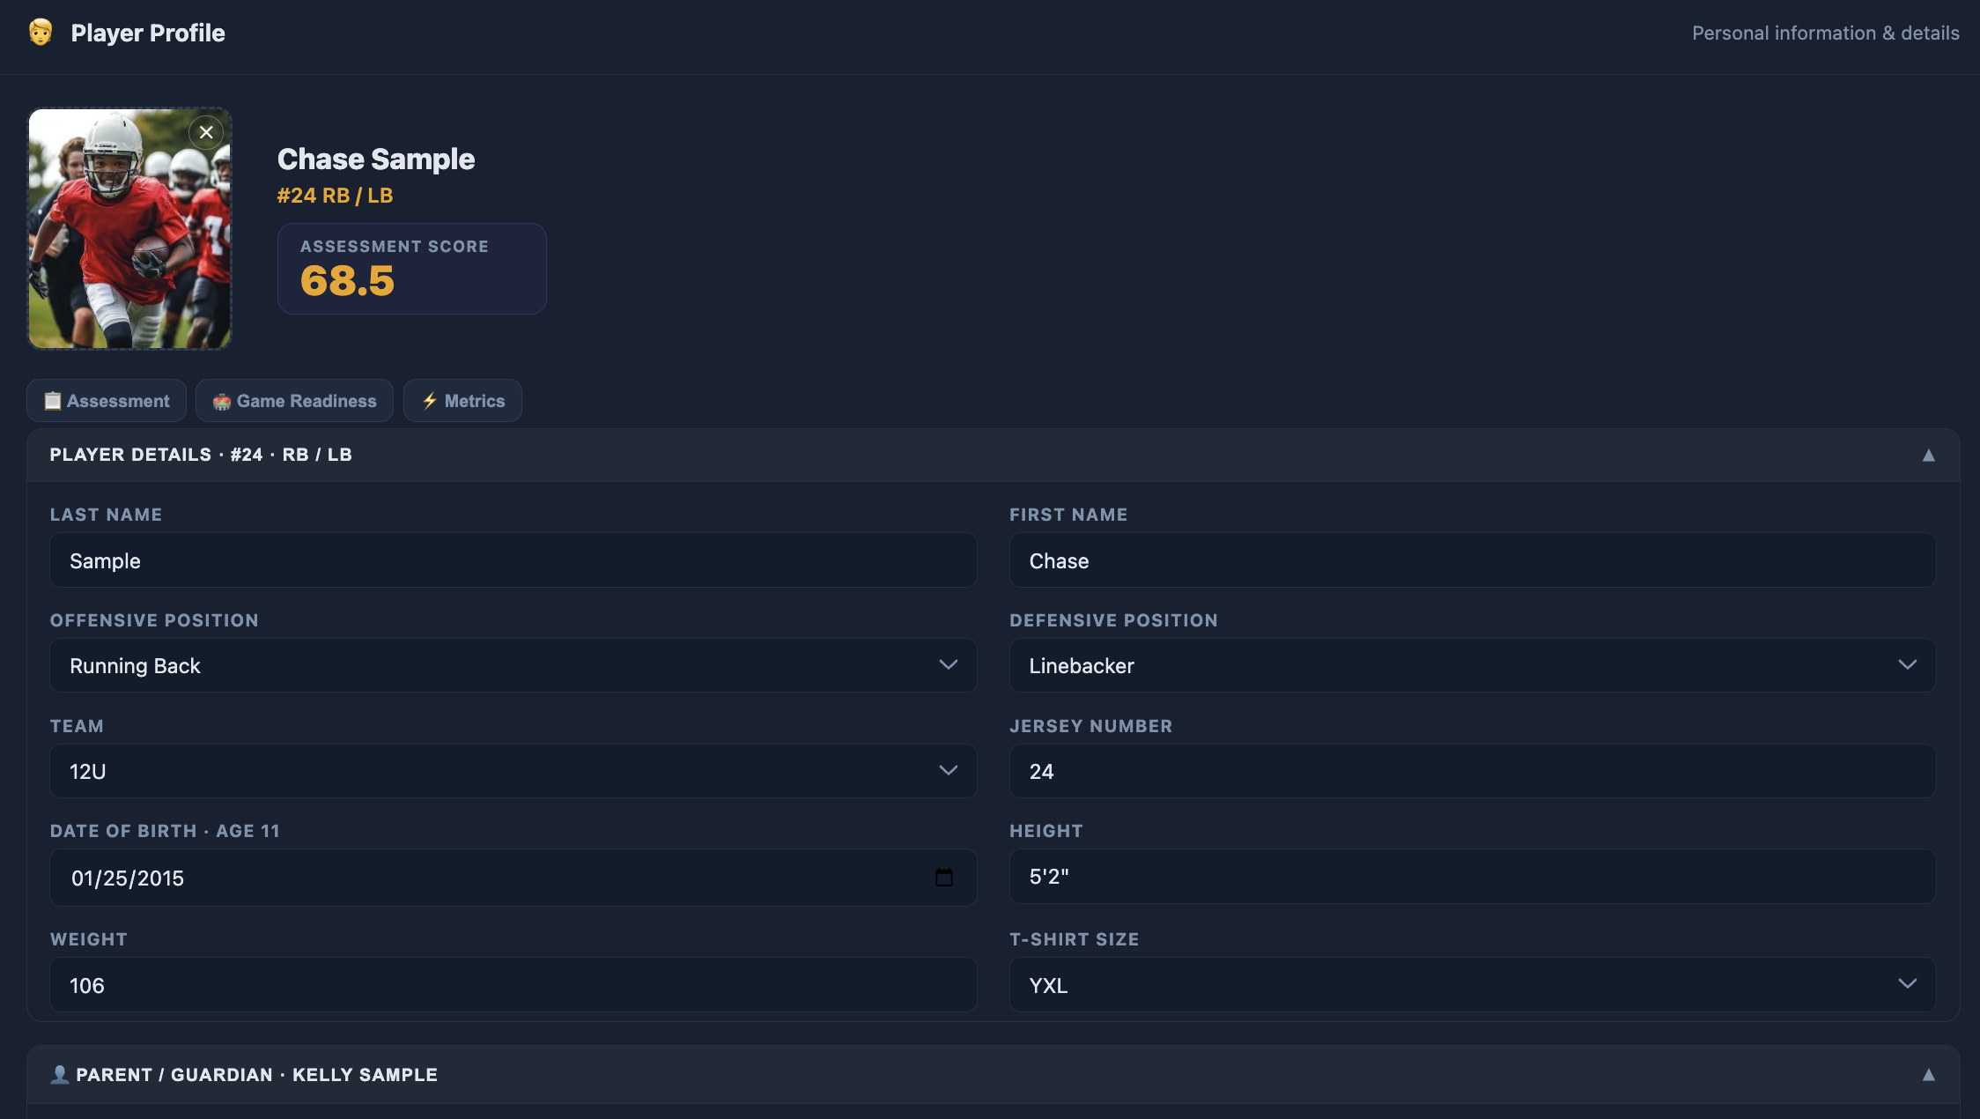Screen dimensions: 1980x1119
Task: Open the T-Shirt Size dropdown
Action: [x=1473, y=985]
